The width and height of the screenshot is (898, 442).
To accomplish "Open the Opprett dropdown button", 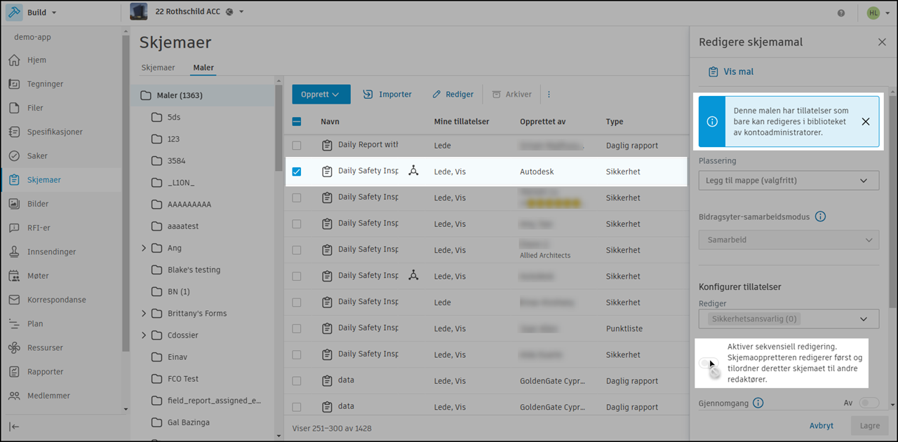I will coord(320,95).
